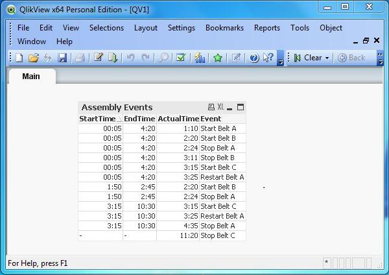Open the Help menu
This screenshot has width=389, height=275.
tap(64, 42)
